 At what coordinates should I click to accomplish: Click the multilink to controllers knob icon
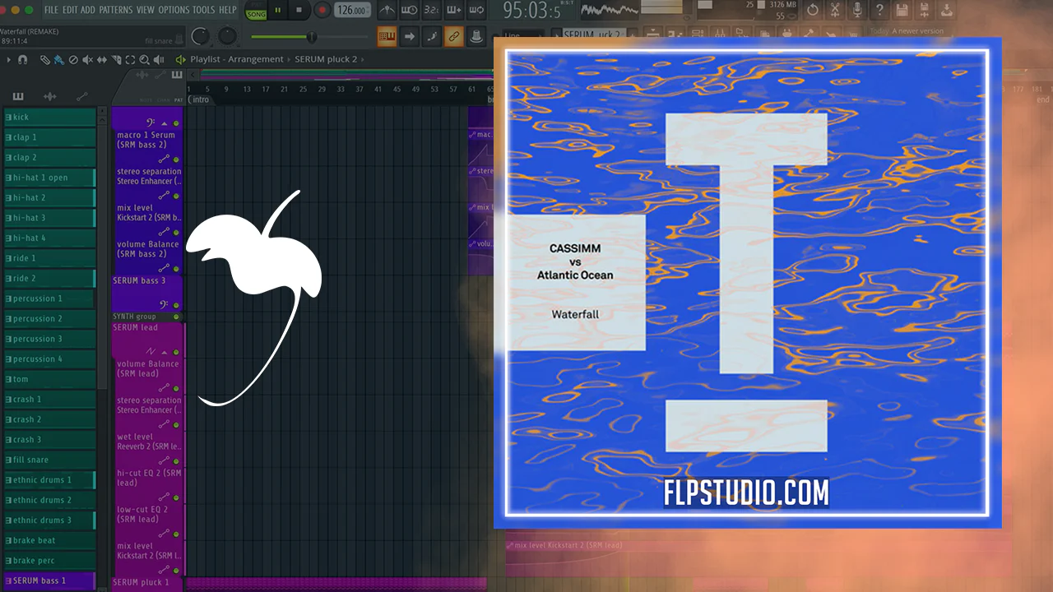475,36
